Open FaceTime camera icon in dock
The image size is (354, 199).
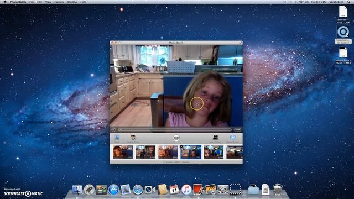(150, 190)
